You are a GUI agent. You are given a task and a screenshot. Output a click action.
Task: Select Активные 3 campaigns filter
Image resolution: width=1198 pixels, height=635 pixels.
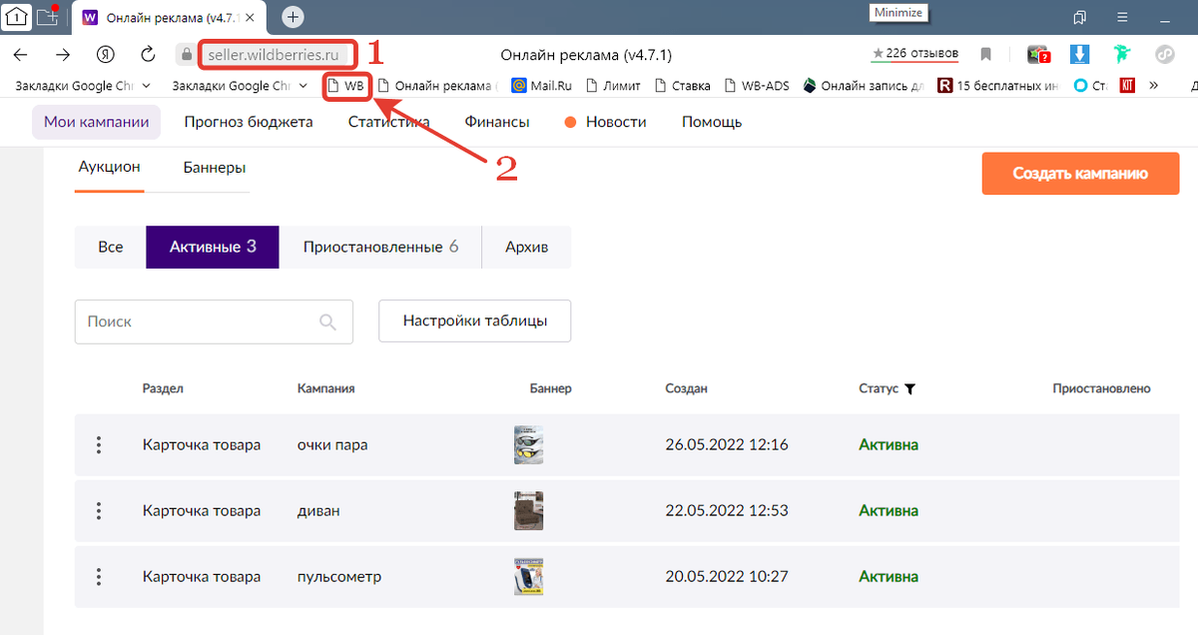tap(213, 247)
